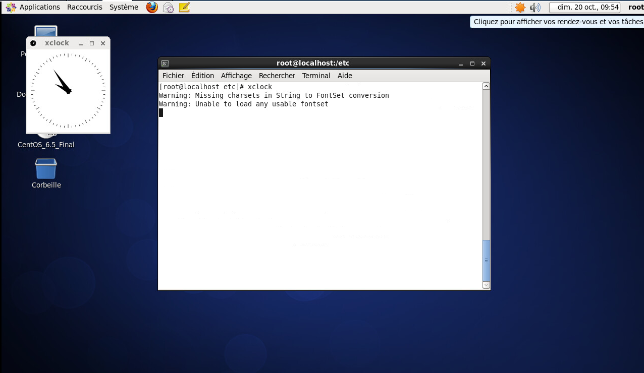Open the Aide menu in terminal
This screenshot has width=644, height=373.
coord(345,76)
